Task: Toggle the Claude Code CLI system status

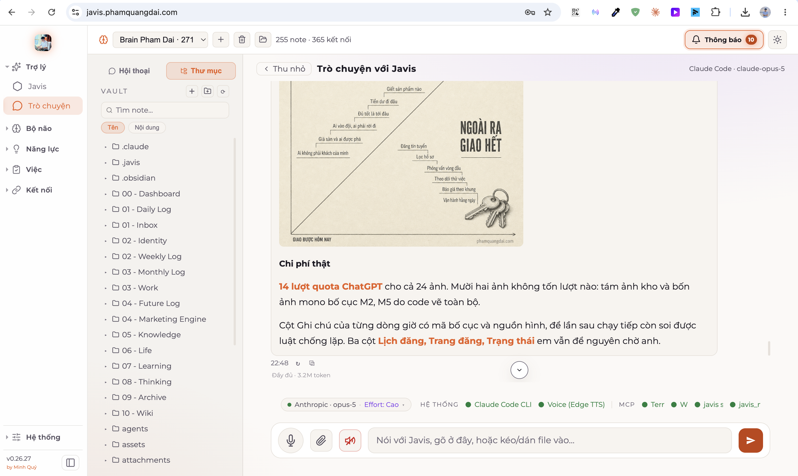Action: (x=499, y=404)
